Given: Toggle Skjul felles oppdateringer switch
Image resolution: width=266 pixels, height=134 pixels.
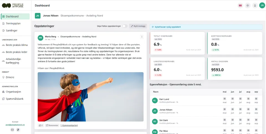Looking at the screenshot, I should 125,26.
